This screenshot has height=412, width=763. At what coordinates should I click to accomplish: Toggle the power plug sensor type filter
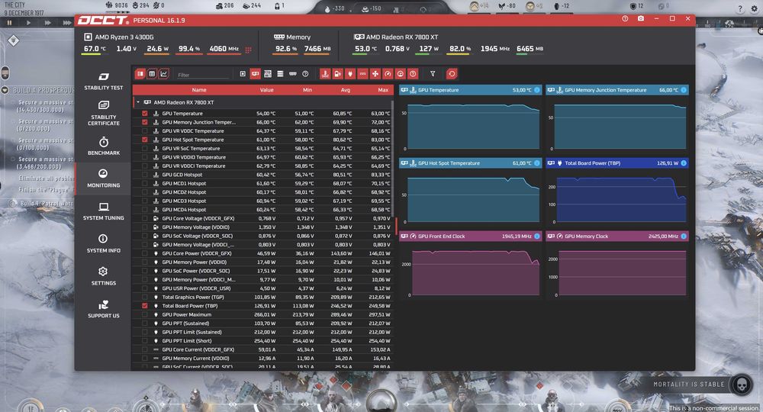[x=350, y=74]
